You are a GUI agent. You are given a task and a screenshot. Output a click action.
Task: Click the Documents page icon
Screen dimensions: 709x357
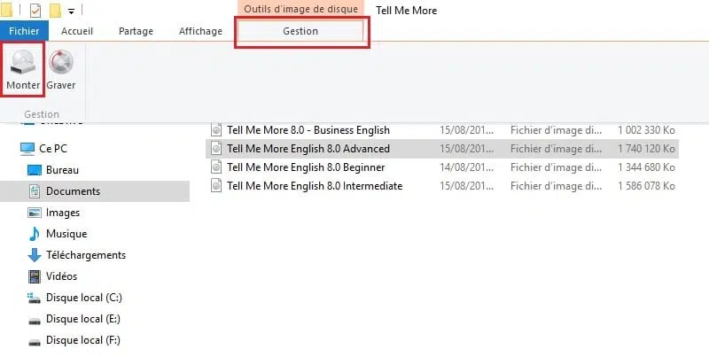(35, 191)
